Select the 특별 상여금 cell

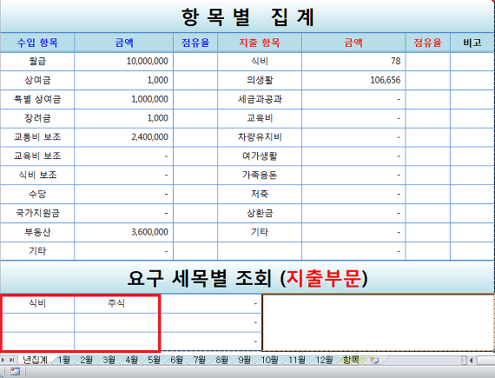point(37,99)
